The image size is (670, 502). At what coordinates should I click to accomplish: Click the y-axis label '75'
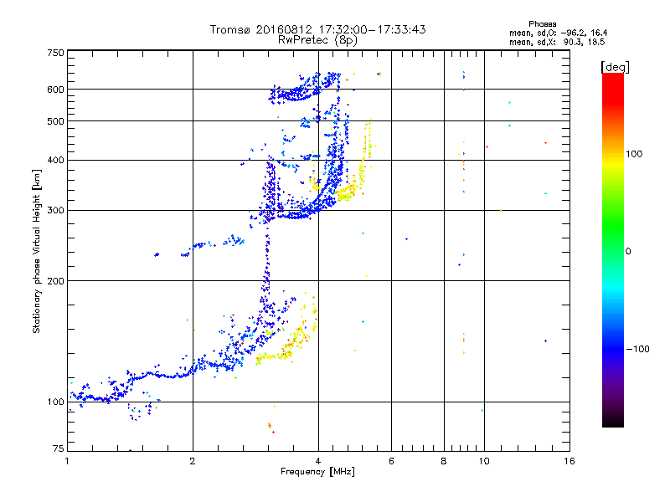click(59, 448)
